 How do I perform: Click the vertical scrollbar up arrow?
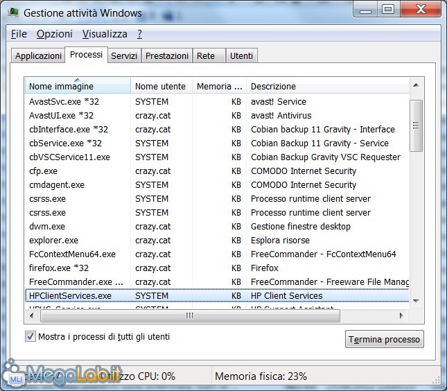point(416,85)
